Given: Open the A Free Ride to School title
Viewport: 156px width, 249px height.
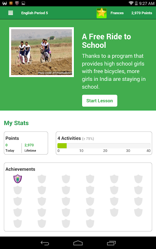Looking at the screenshot, I should pos(106,41).
